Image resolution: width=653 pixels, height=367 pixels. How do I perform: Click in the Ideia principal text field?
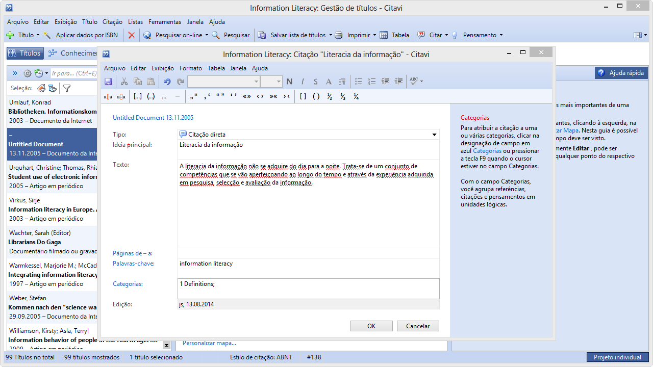point(308,149)
